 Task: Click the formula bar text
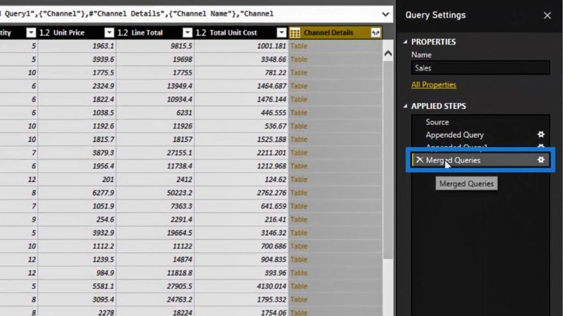point(137,14)
